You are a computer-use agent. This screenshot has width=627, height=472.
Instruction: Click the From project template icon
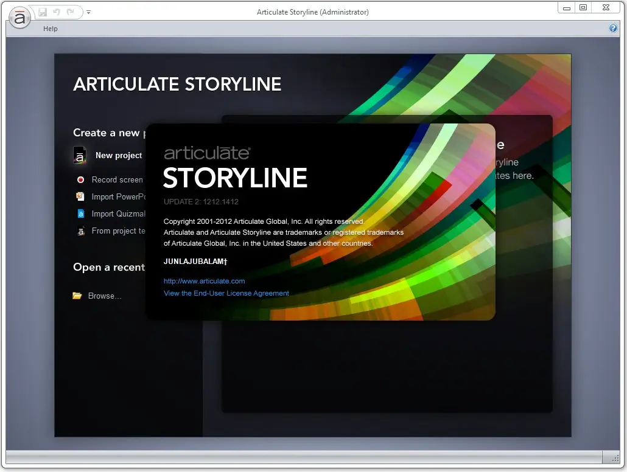(81, 231)
